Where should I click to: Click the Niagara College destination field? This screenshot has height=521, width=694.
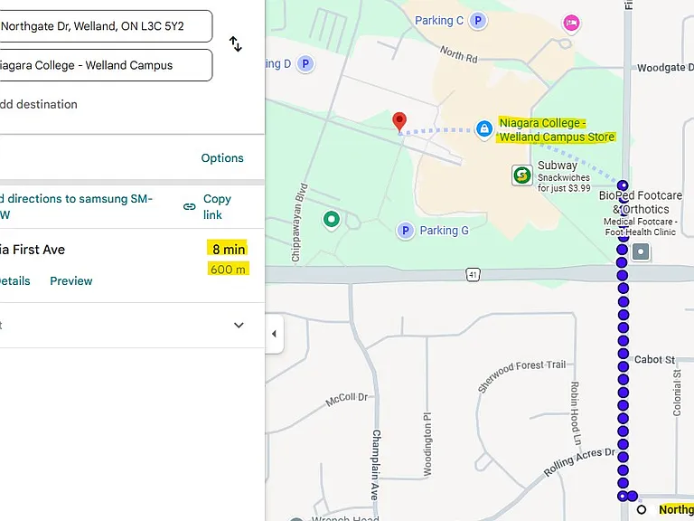tap(107, 65)
